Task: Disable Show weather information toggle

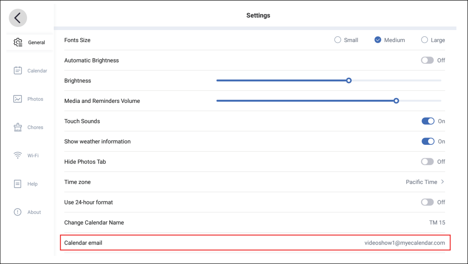Action: click(428, 141)
